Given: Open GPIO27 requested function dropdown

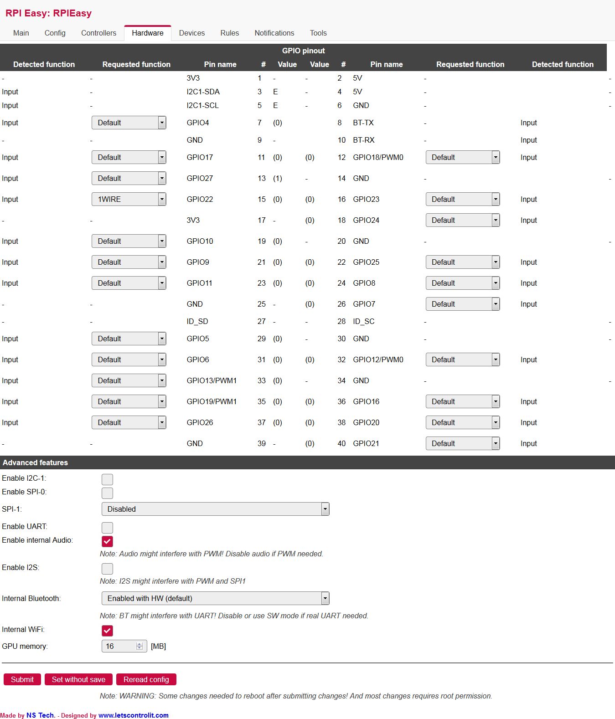Looking at the screenshot, I should tap(129, 178).
